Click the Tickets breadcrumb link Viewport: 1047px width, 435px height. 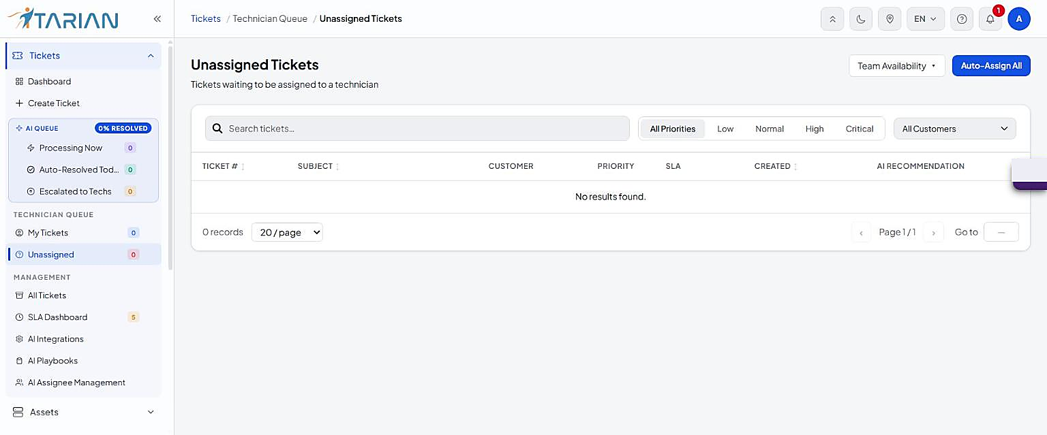click(206, 19)
